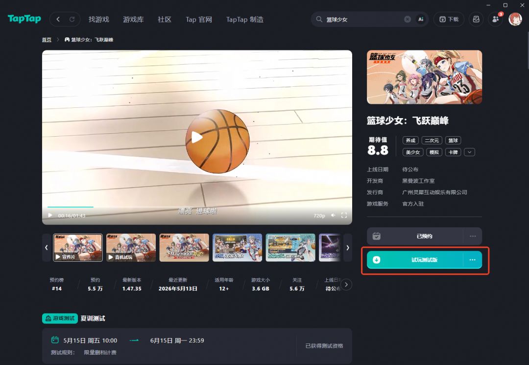Click the small play icon in video bar

coord(50,215)
